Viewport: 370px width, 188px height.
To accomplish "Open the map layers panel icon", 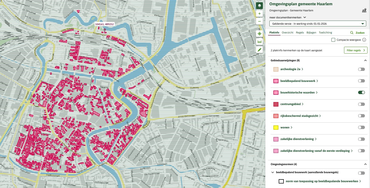I will [x=259, y=6].
